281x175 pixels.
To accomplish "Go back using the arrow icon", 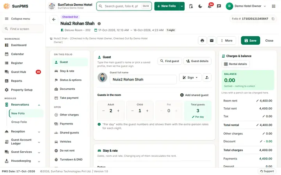I will (x=54, y=19).
